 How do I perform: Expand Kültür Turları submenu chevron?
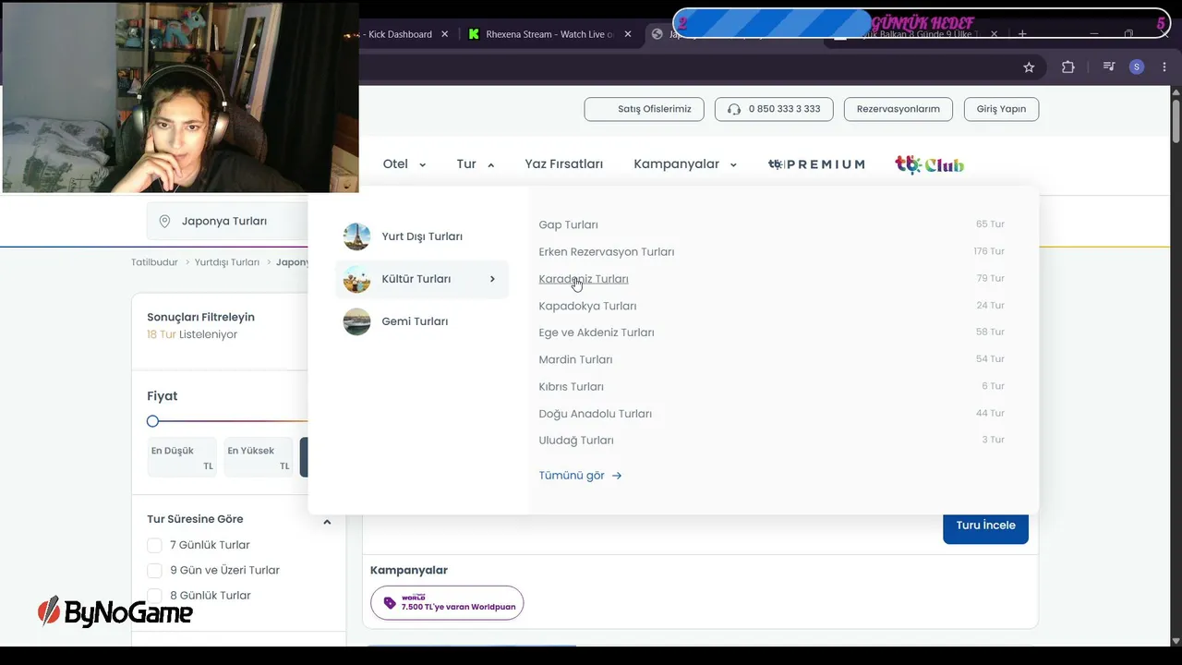pyautogui.click(x=492, y=279)
